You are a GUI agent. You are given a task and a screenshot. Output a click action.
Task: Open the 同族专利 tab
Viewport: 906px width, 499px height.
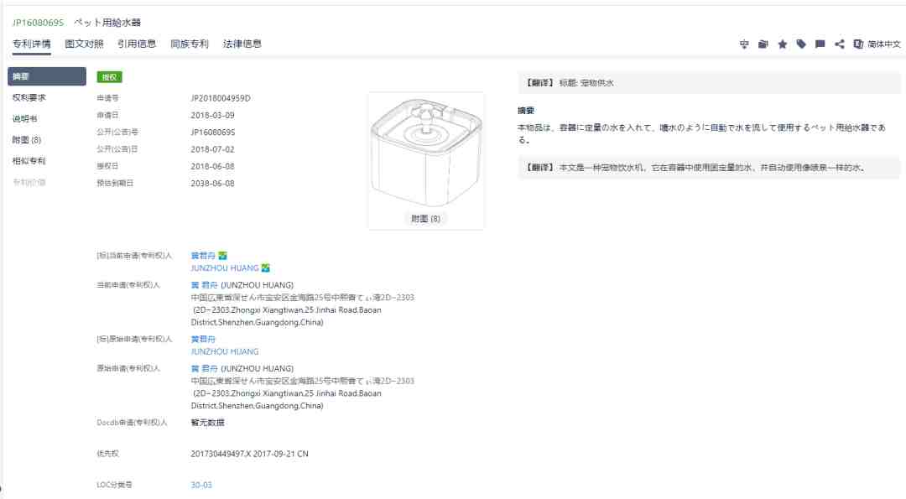pos(190,44)
